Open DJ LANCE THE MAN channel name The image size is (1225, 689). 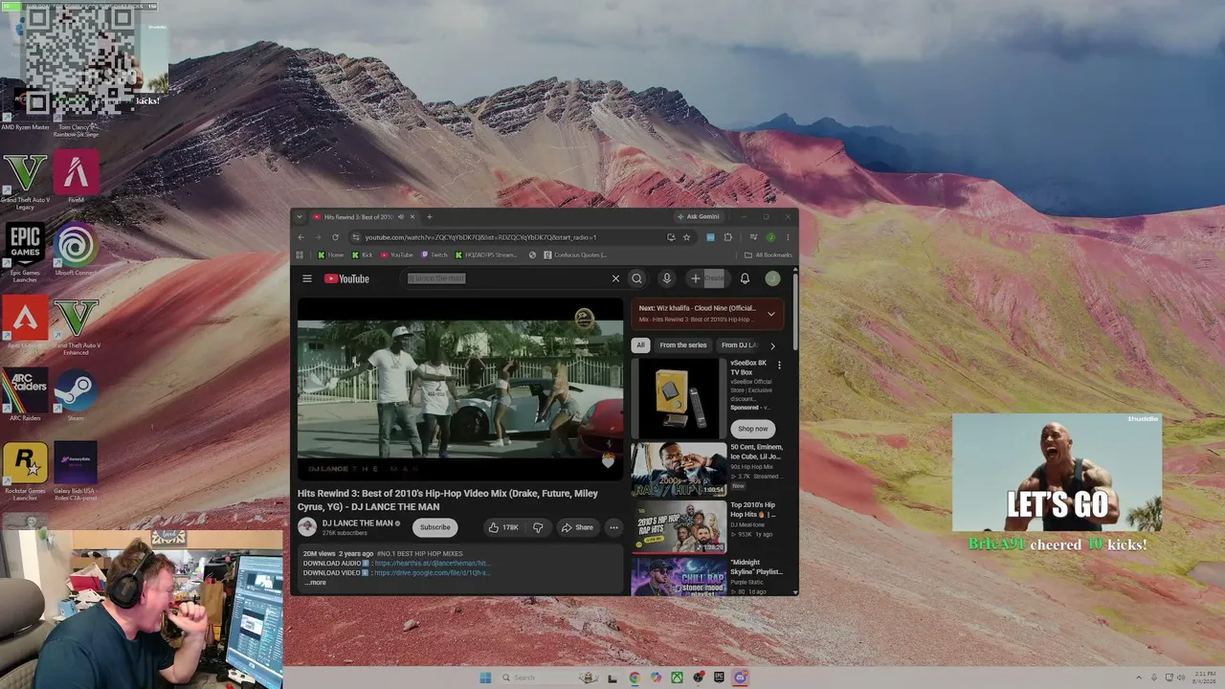click(x=358, y=523)
